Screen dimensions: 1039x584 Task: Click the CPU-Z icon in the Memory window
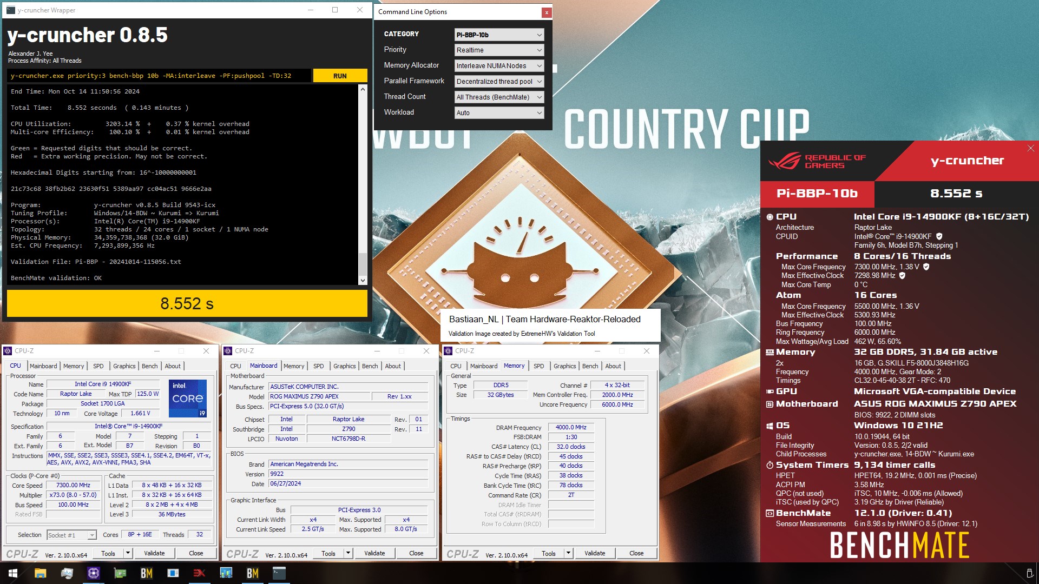pos(448,351)
